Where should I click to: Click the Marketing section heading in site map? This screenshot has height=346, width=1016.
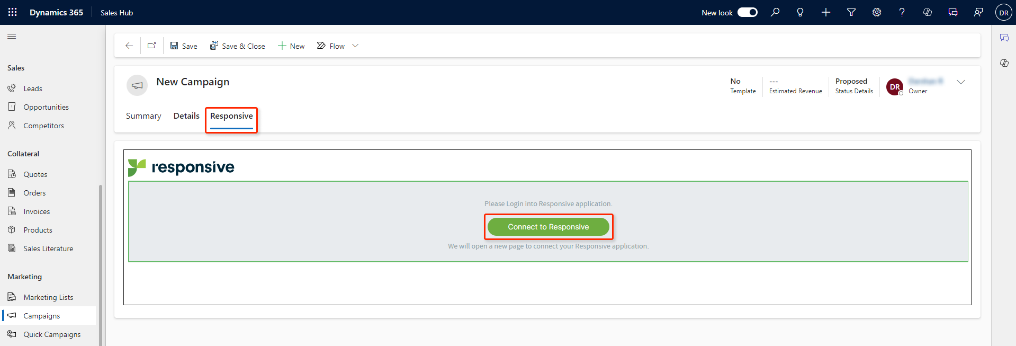(24, 277)
